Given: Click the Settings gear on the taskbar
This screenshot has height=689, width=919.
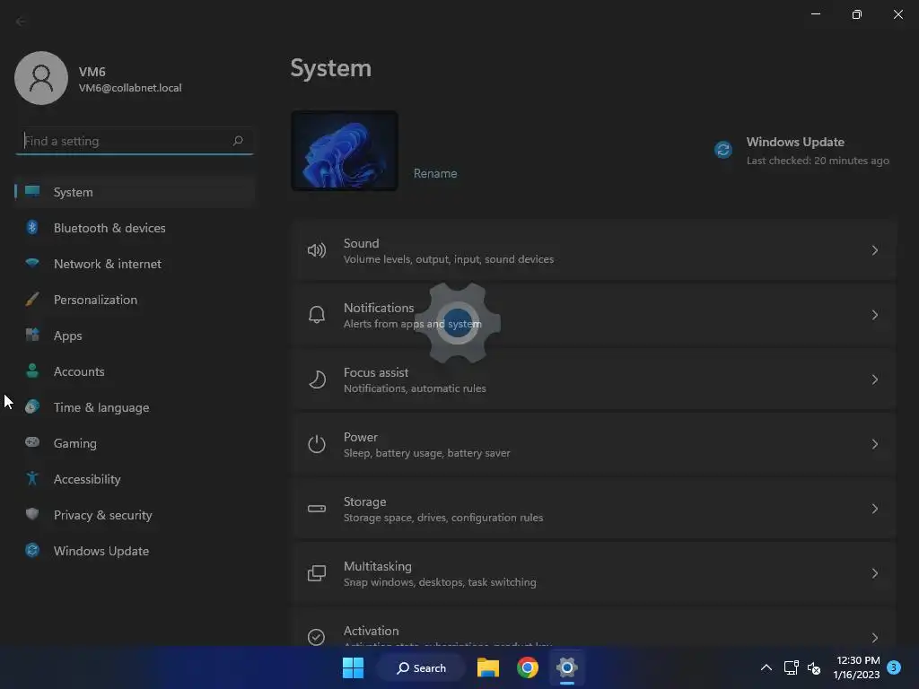Looking at the screenshot, I should click(567, 667).
